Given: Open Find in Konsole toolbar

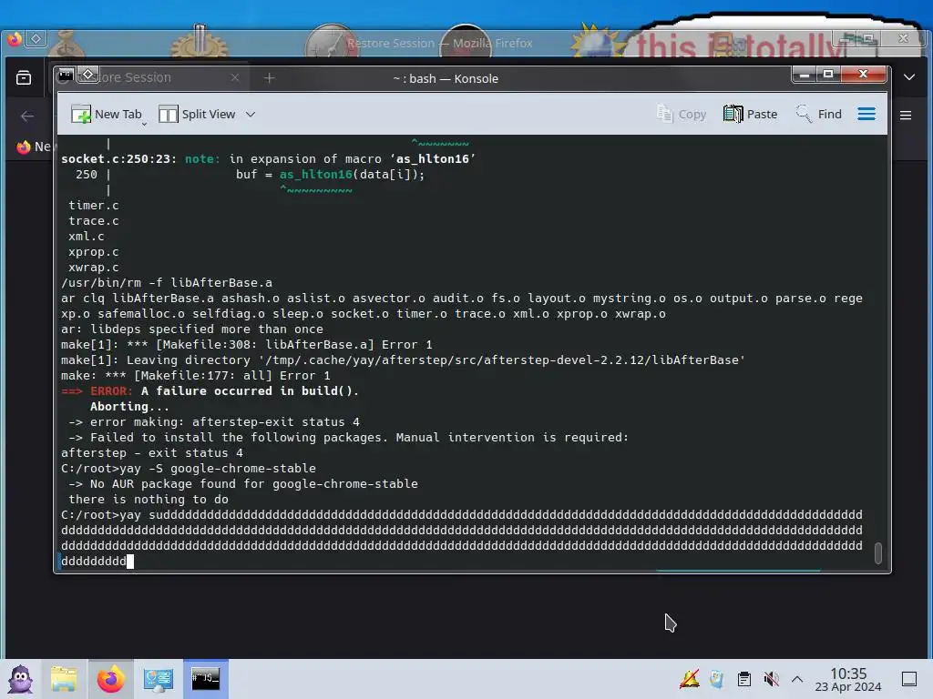Looking at the screenshot, I should (819, 114).
